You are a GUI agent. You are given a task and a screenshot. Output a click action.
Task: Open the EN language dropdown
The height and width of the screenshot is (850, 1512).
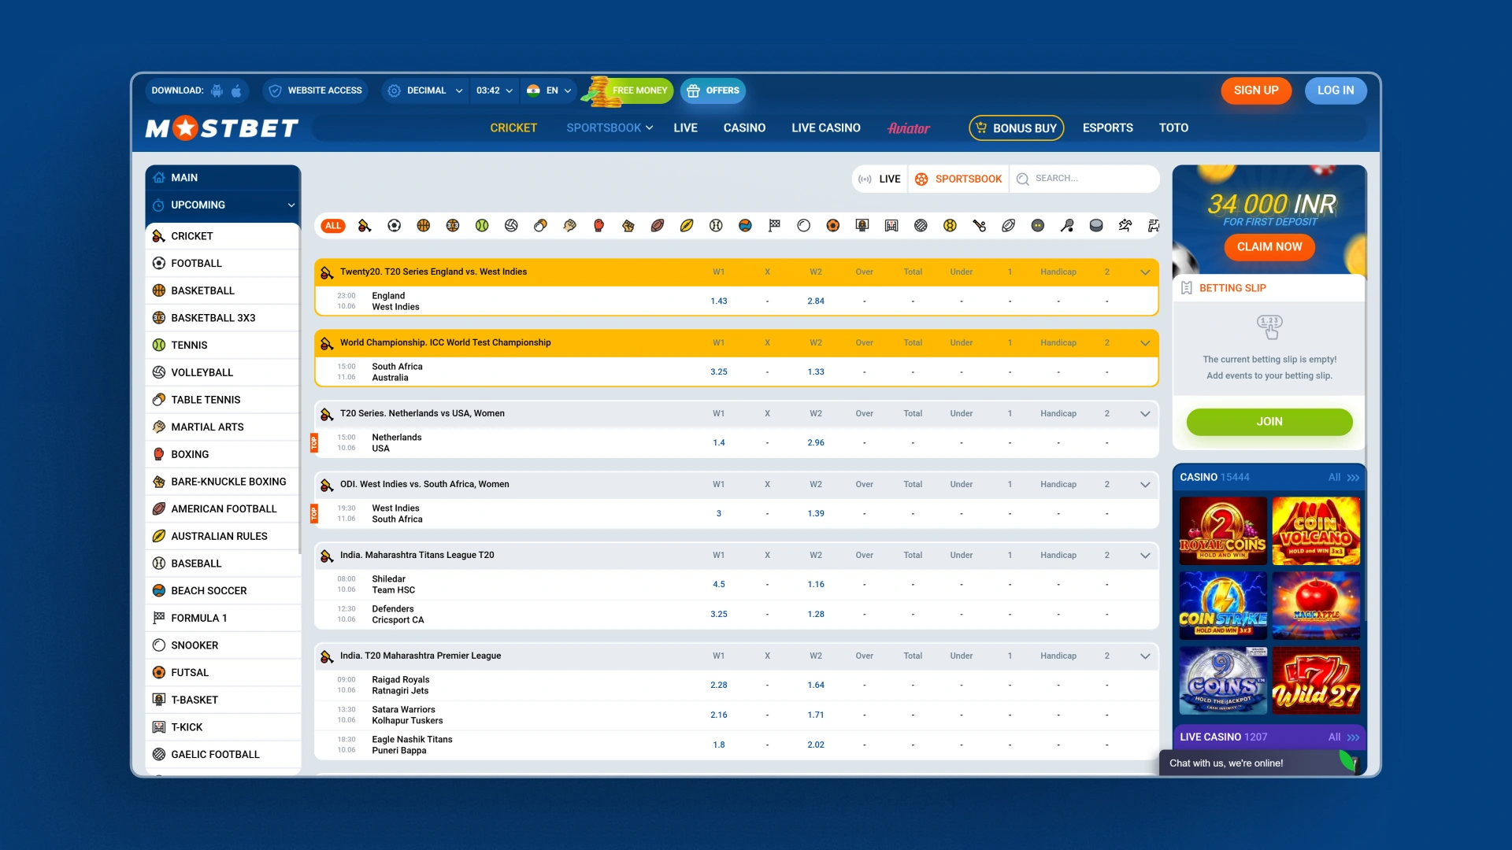click(x=549, y=91)
